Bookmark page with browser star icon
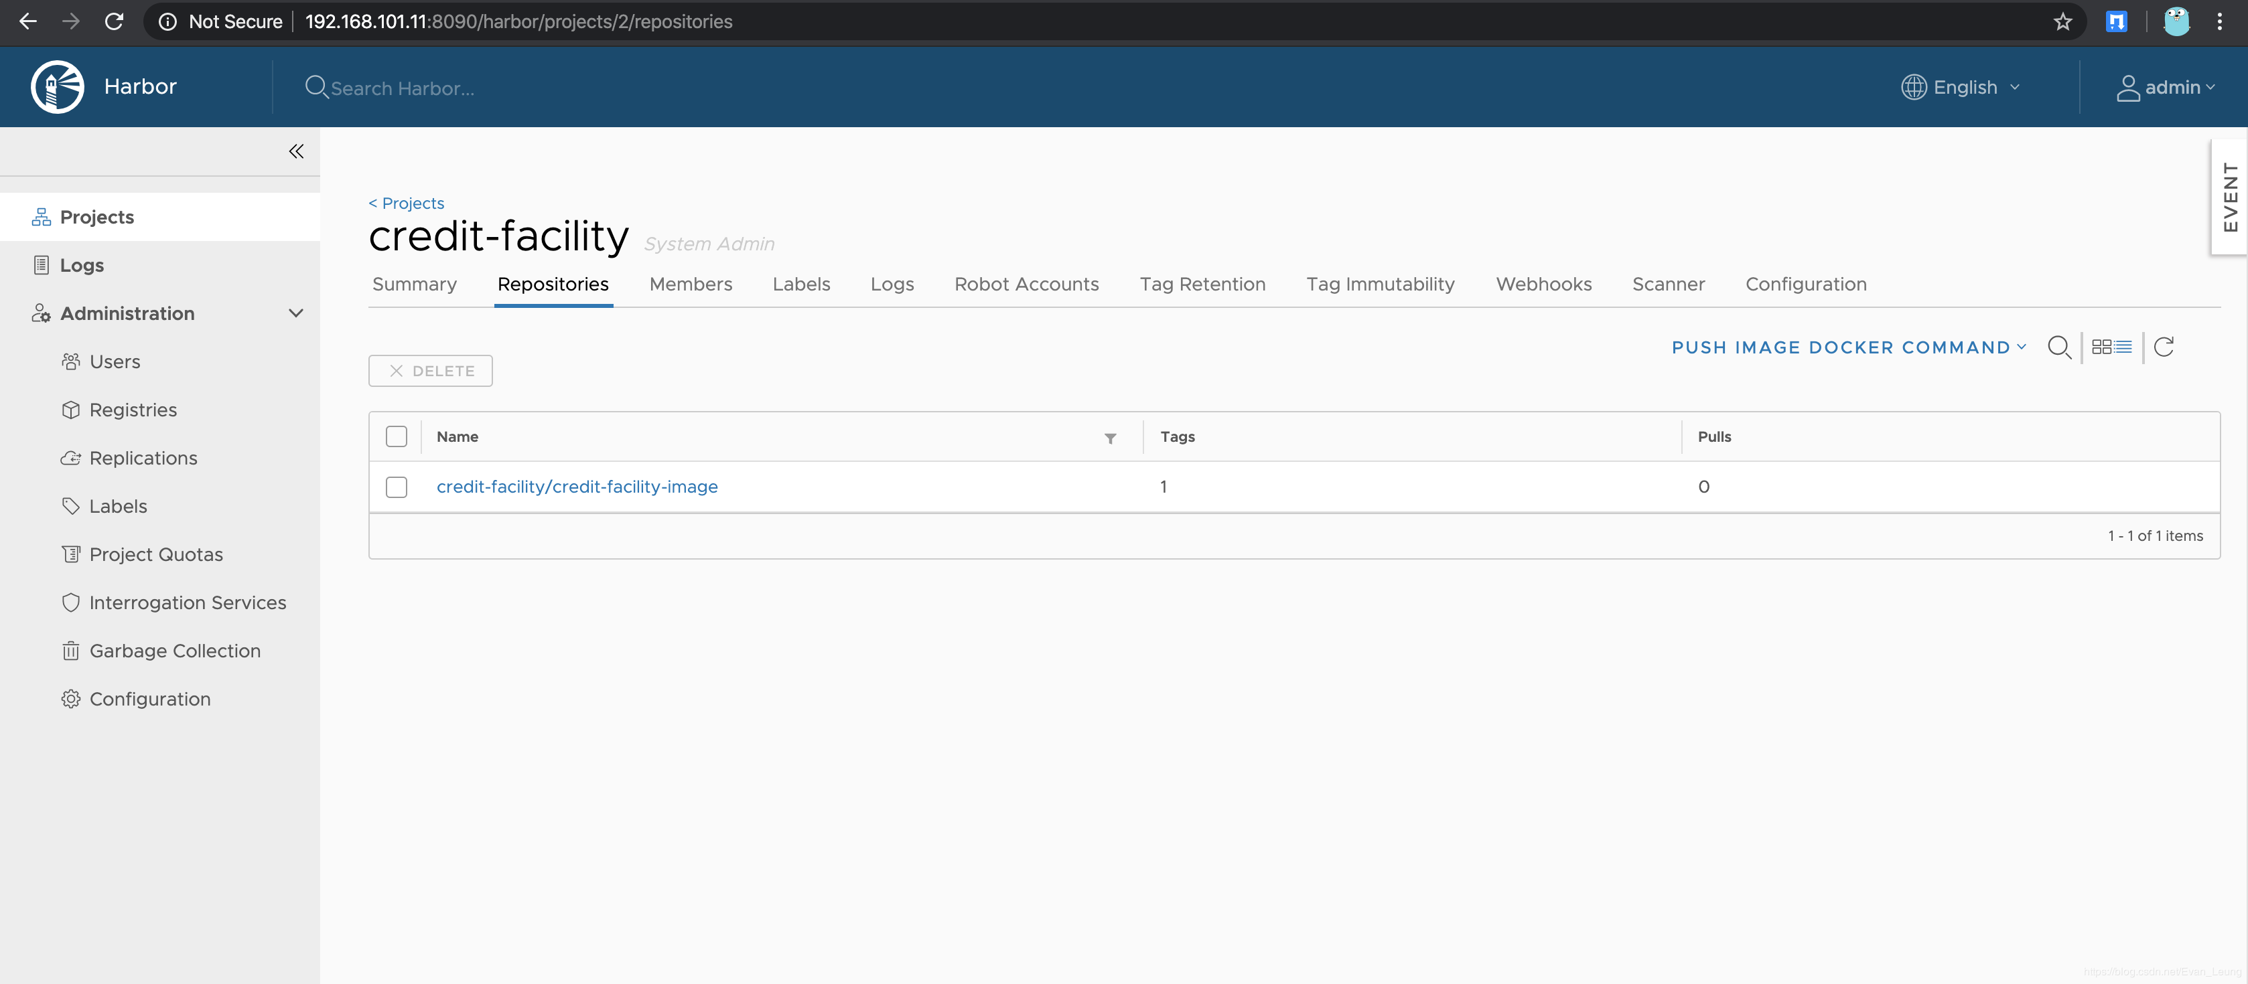2248x984 pixels. [x=2062, y=22]
